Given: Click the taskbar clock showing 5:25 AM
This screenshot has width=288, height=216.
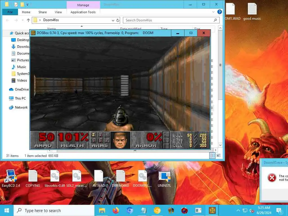Looking at the screenshot, I should coord(264,210).
